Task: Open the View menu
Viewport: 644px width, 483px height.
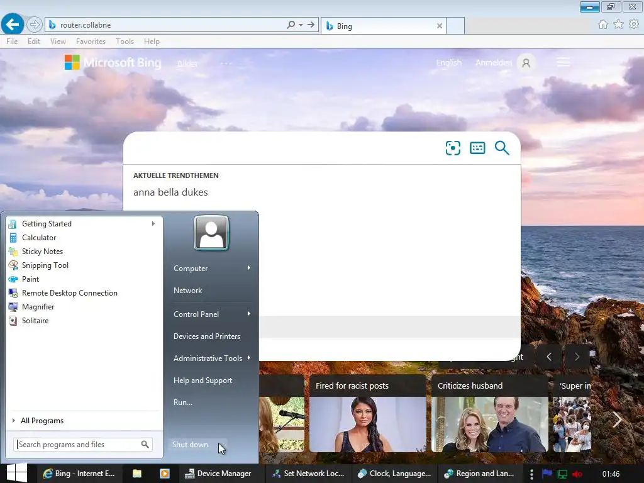Action: (58, 41)
